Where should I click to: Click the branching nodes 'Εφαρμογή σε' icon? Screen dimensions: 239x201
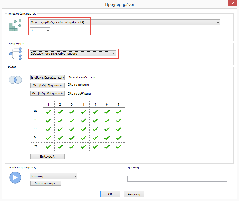pyautogui.click(x=15, y=53)
